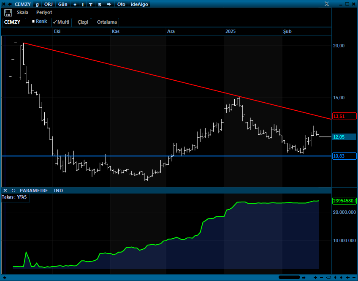
Task: Click the first plus zoom-in button at bottom
Action: 315,278
